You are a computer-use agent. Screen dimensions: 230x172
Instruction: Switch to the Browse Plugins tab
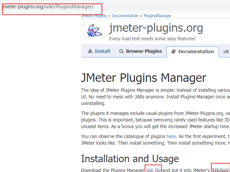pyautogui.click(x=141, y=51)
